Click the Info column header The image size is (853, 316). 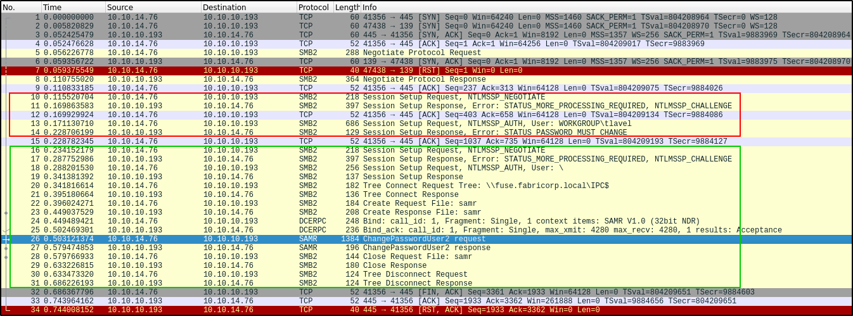pos(570,6)
